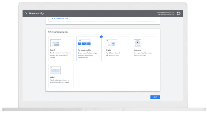Choose the Discovery campaign type card

click(x=145, y=49)
